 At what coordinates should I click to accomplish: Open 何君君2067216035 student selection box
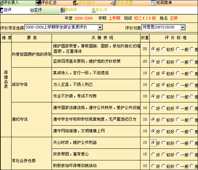click(x=164, y=28)
